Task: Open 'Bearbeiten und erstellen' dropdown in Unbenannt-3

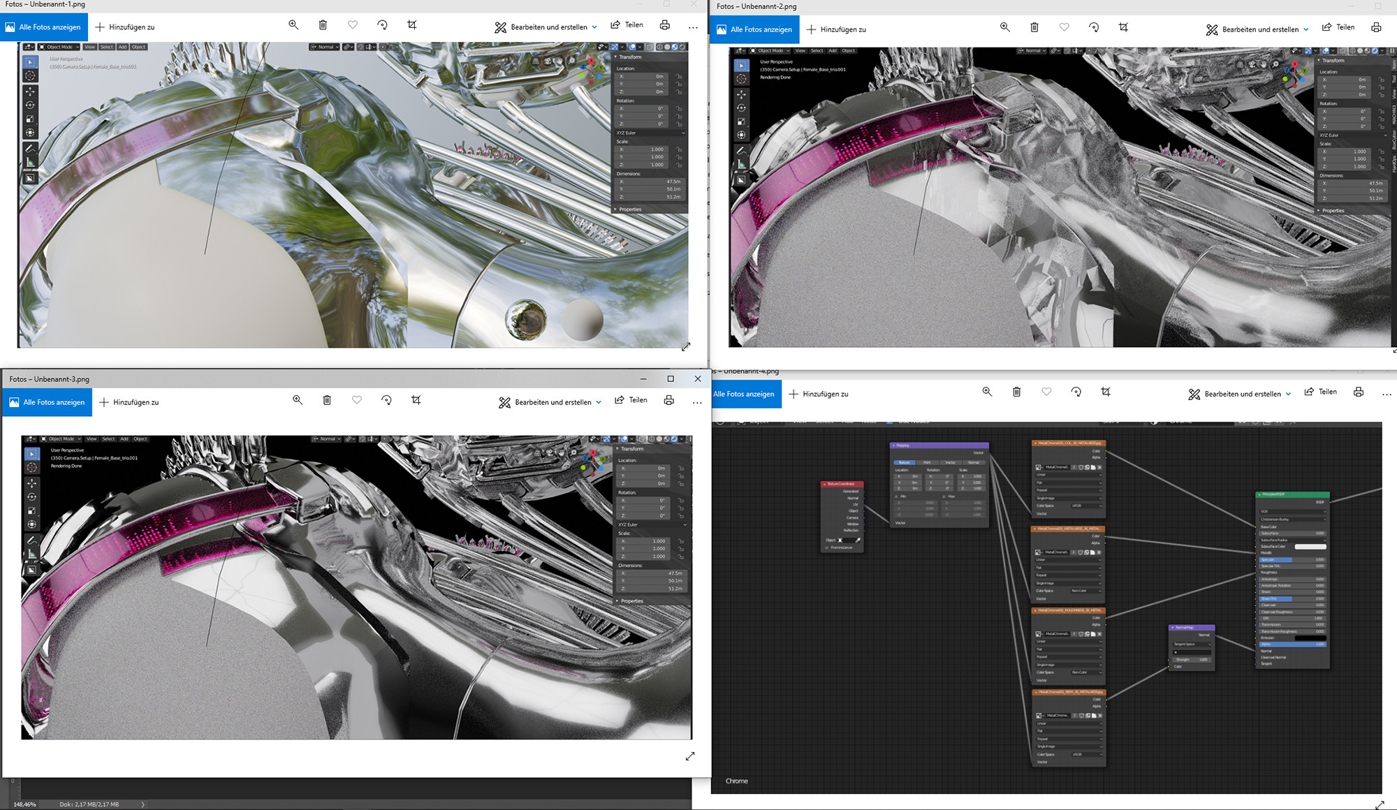Action: click(x=550, y=402)
